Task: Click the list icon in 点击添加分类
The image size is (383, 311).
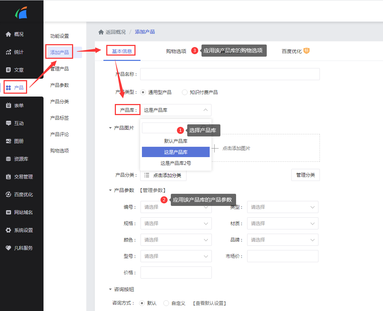Action: [147, 175]
